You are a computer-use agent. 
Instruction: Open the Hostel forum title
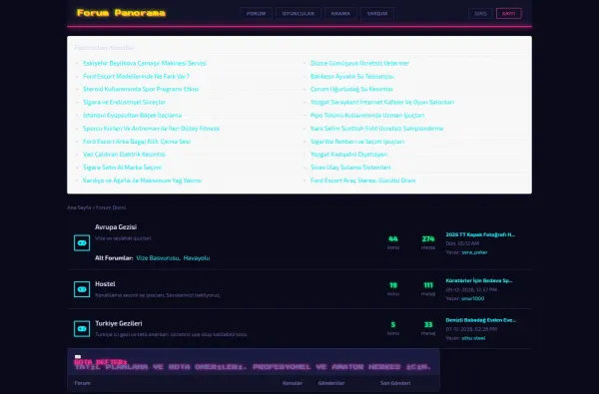point(105,284)
